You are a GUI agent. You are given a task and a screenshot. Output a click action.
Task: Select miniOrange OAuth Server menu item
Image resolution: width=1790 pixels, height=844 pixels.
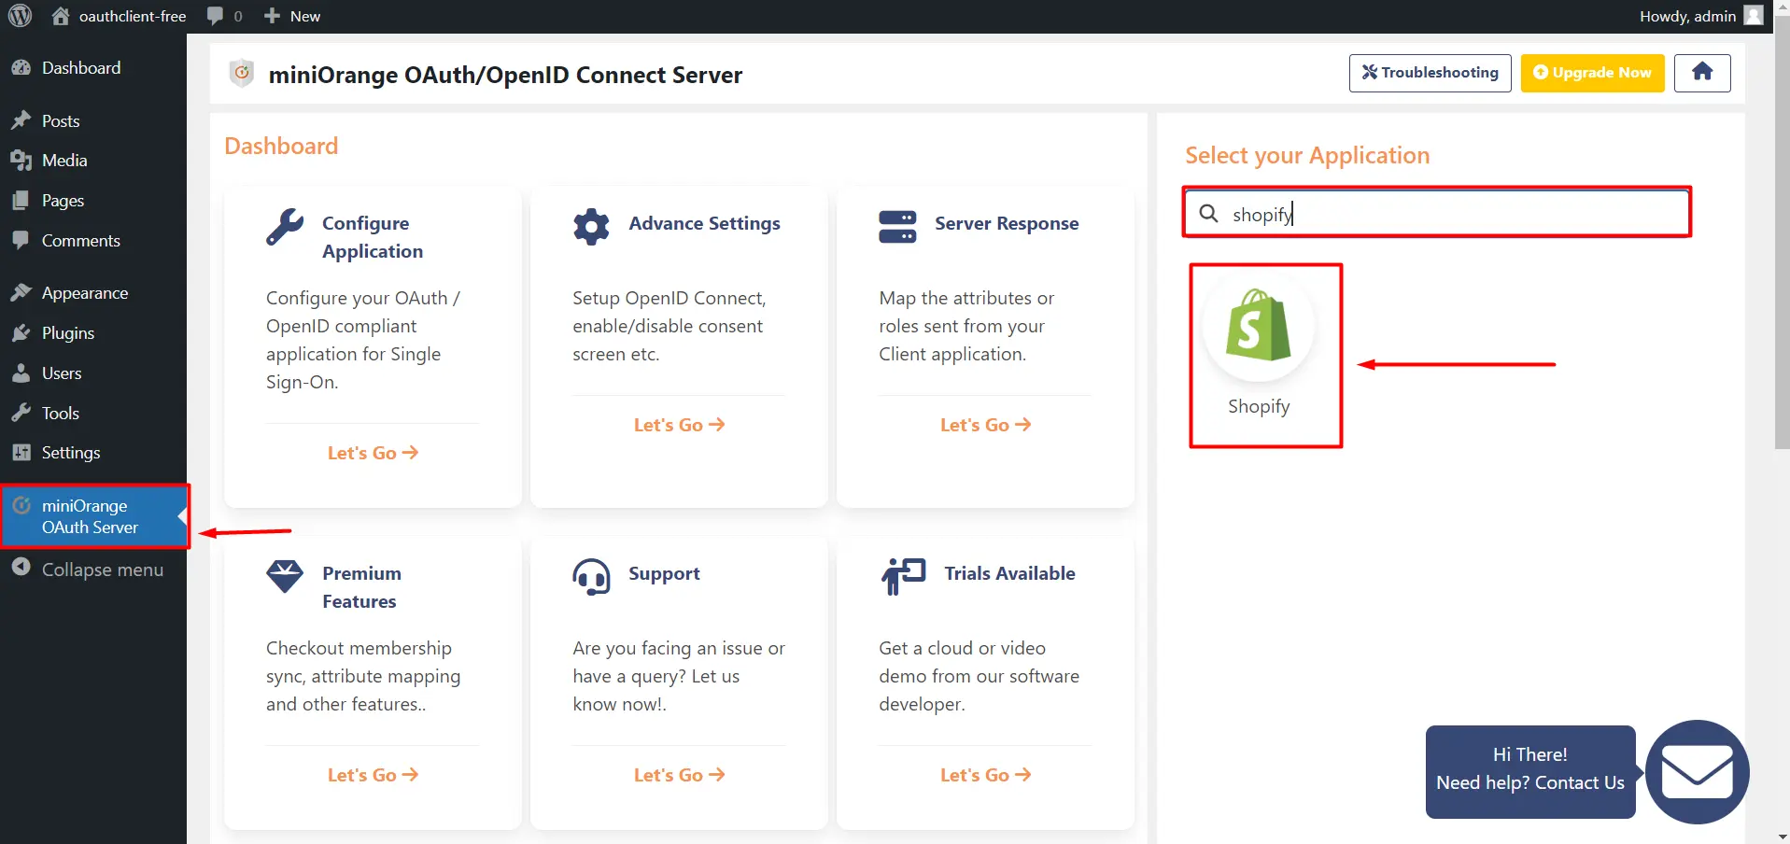coord(93,516)
